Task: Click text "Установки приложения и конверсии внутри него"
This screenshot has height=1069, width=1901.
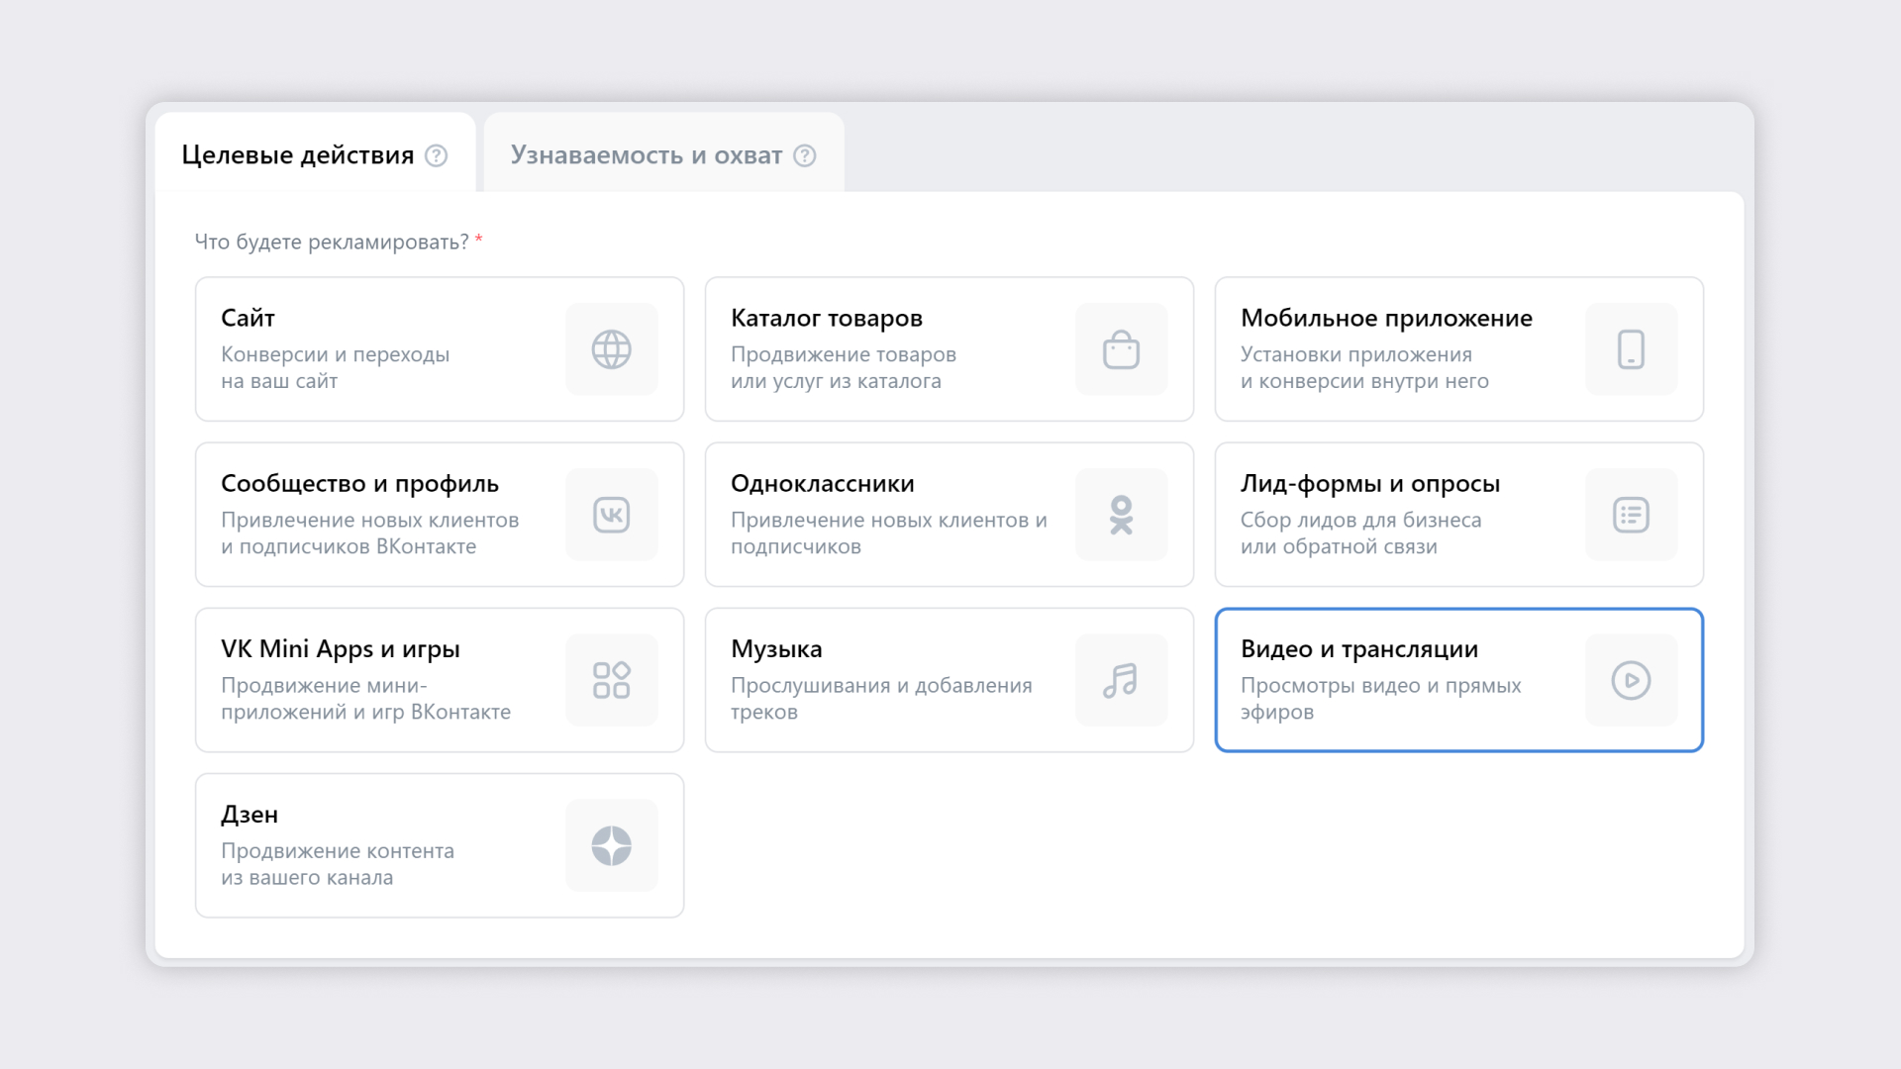Action: pyautogui.click(x=1364, y=367)
